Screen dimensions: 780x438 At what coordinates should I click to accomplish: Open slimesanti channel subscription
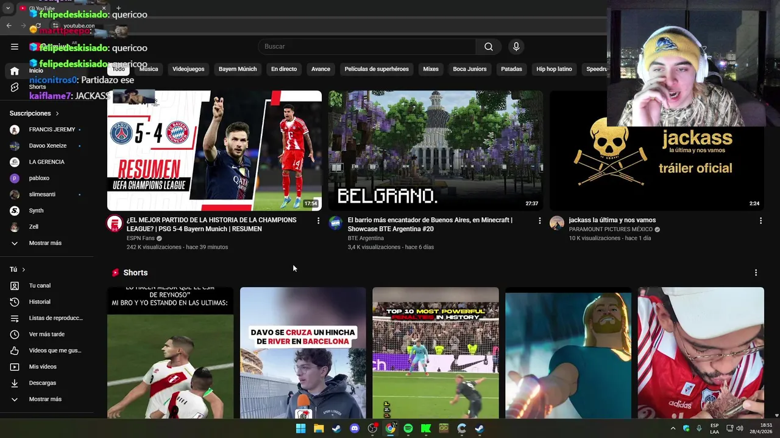(x=46, y=195)
